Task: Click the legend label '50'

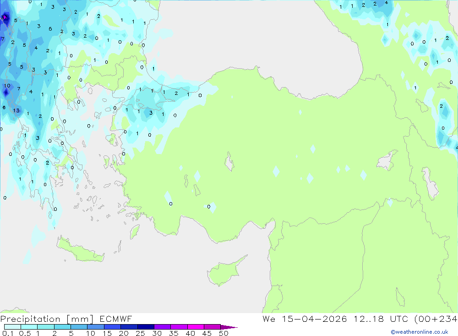Action: click(224, 333)
